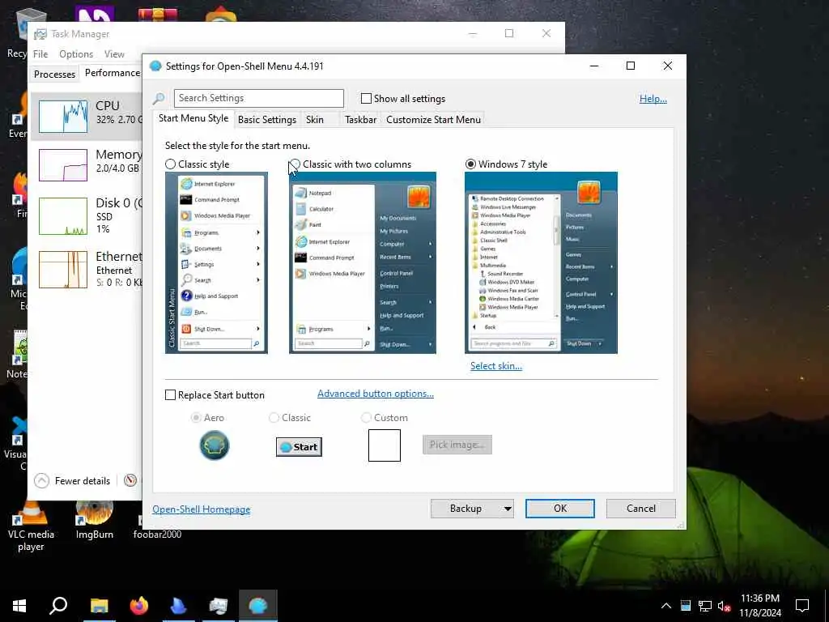829x622 pixels.
Task: Click the network tray icon
Action: pyautogui.click(x=705, y=606)
